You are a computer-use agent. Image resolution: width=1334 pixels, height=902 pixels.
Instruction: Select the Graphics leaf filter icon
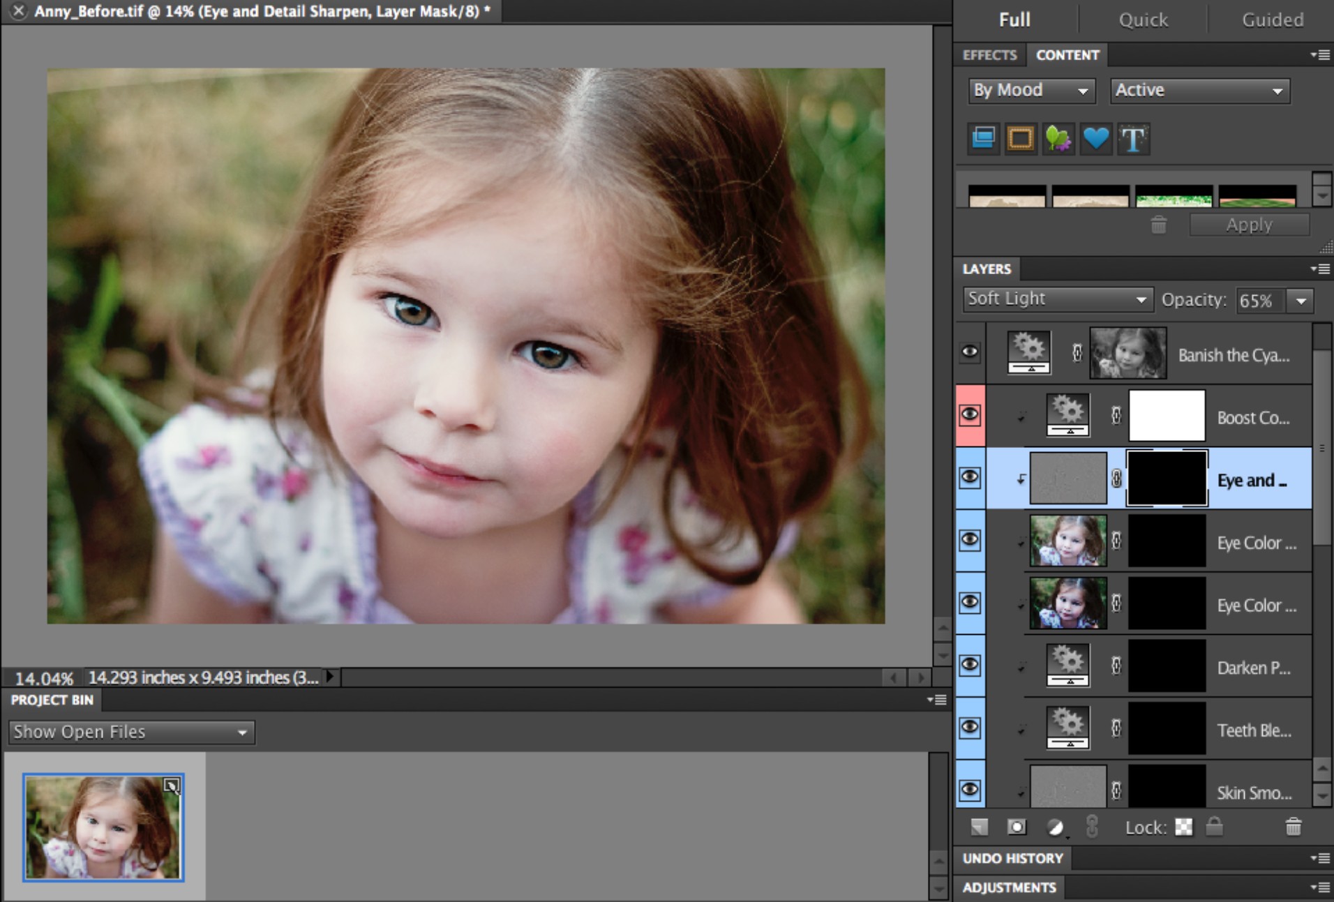coord(1058,138)
